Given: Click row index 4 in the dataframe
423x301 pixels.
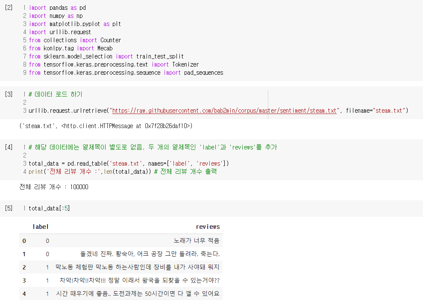Looking at the screenshot, I should pyautogui.click(x=24, y=294).
